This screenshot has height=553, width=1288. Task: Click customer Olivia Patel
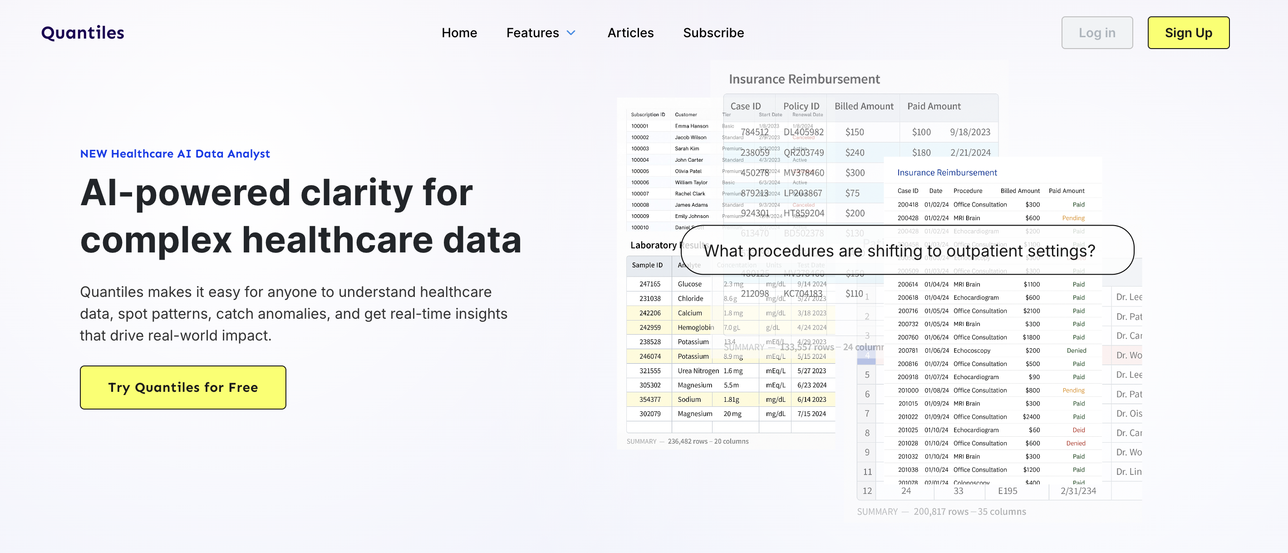[688, 171]
